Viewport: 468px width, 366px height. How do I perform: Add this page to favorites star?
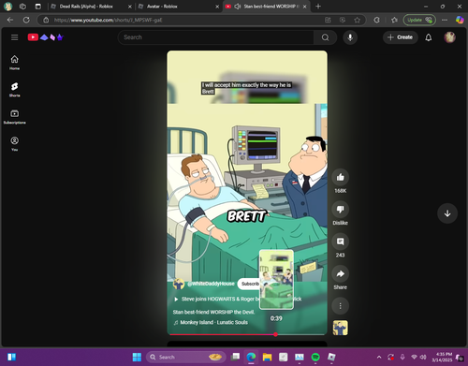pyautogui.click(x=358, y=20)
